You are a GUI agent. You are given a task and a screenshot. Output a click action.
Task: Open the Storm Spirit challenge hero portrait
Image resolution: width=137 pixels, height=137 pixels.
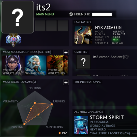pyautogui.click(x=81, y=125)
